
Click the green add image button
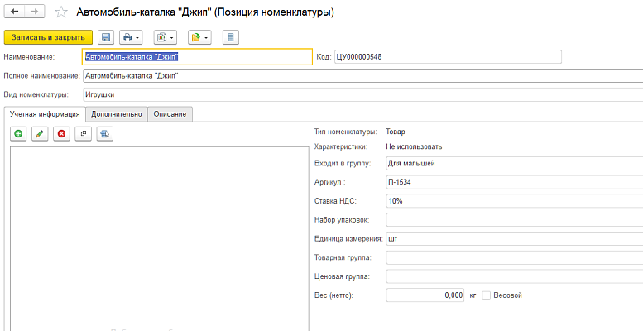coord(18,133)
